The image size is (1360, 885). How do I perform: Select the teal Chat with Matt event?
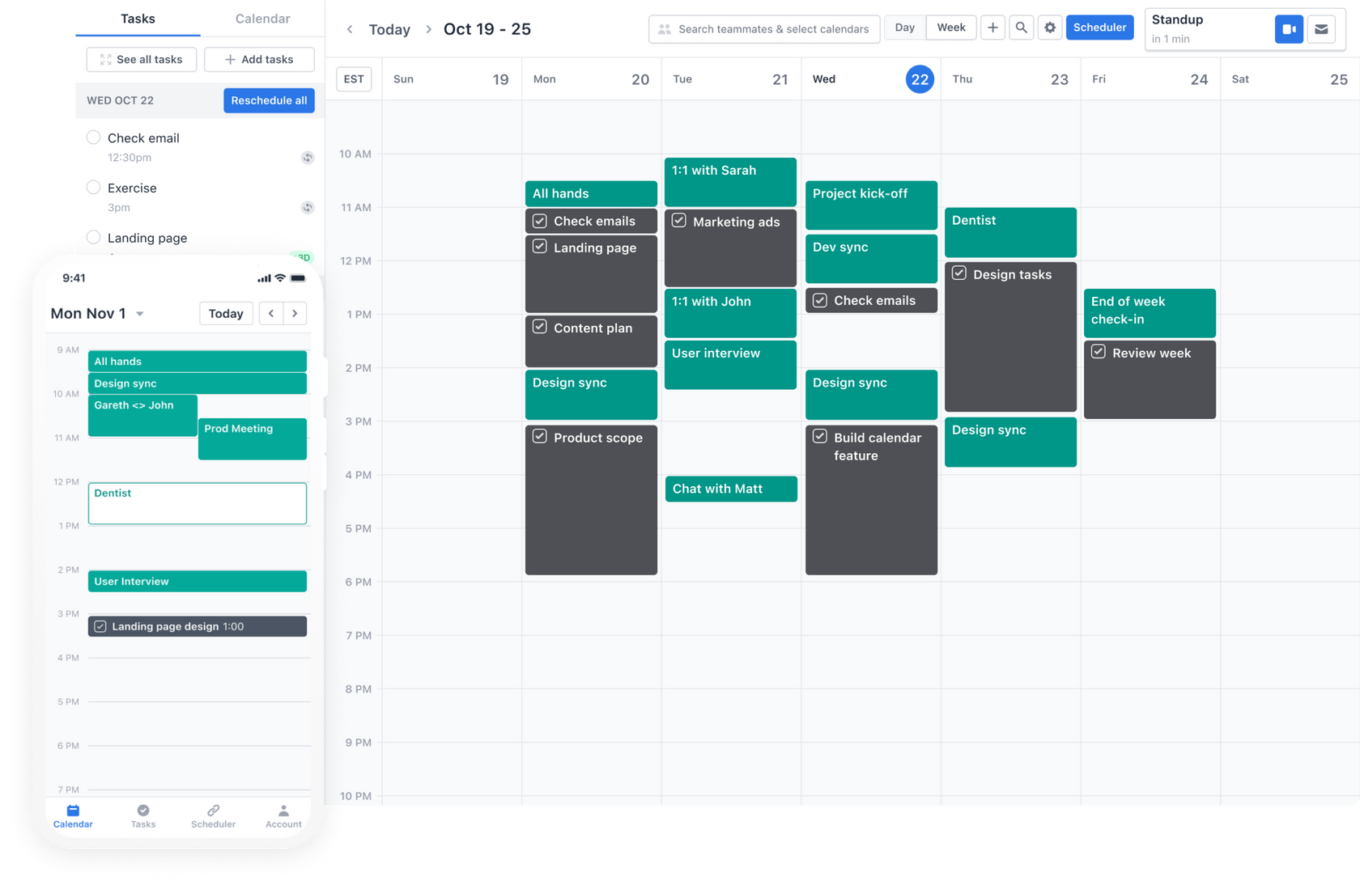pos(730,489)
